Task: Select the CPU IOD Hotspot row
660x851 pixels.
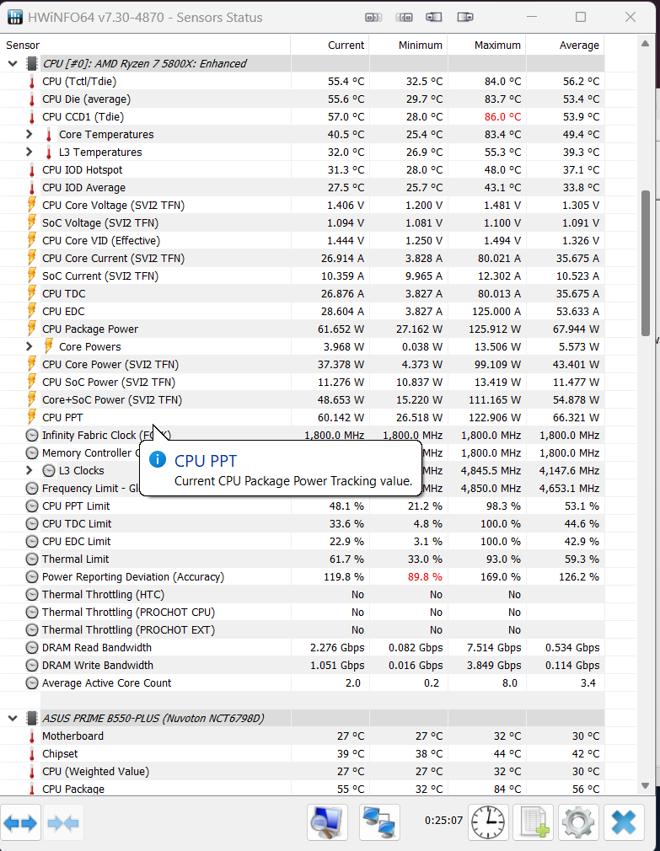Action: (x=303, y=170)
